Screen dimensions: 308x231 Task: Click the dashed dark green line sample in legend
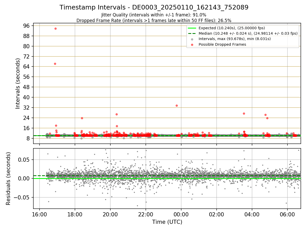click(192, 33)
